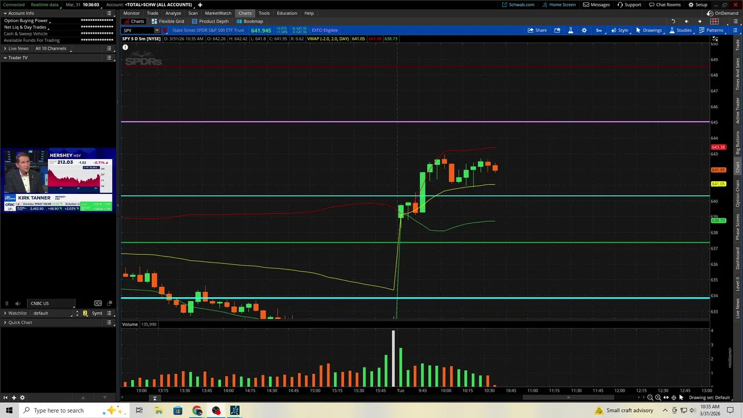Open Account Info gadget menu icon
The height and width of the screenshot is (418, 743).
click(x=109, y=13)
